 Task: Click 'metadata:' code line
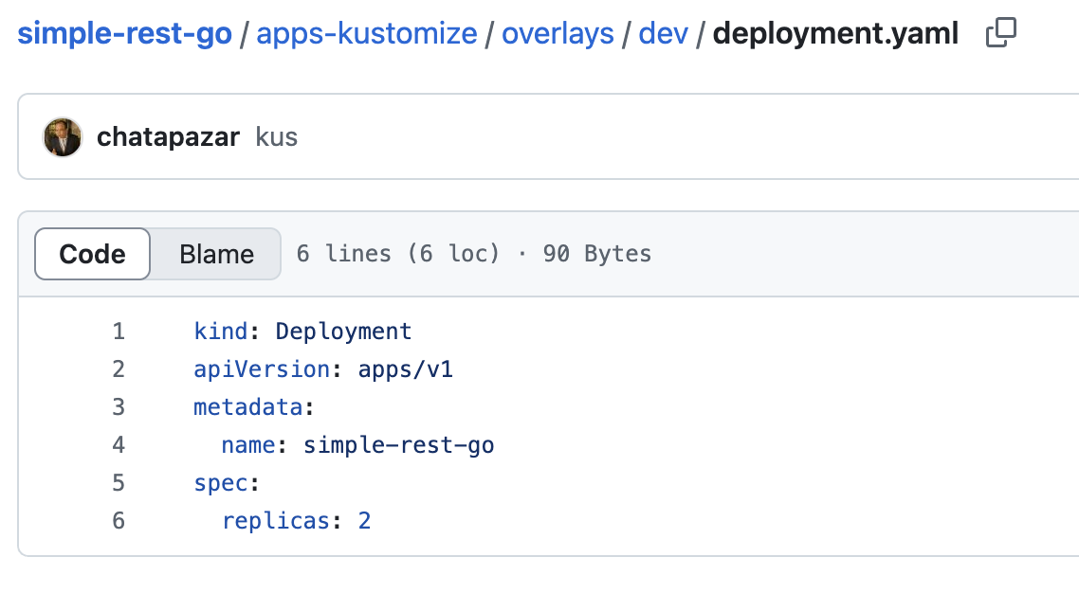(x=254, y=406)
